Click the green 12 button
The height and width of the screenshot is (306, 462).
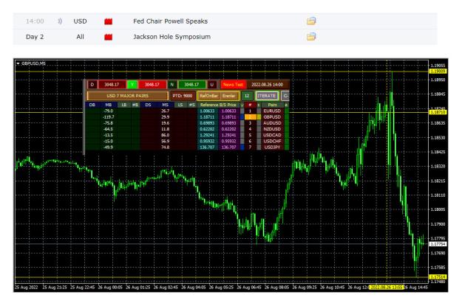247,96
